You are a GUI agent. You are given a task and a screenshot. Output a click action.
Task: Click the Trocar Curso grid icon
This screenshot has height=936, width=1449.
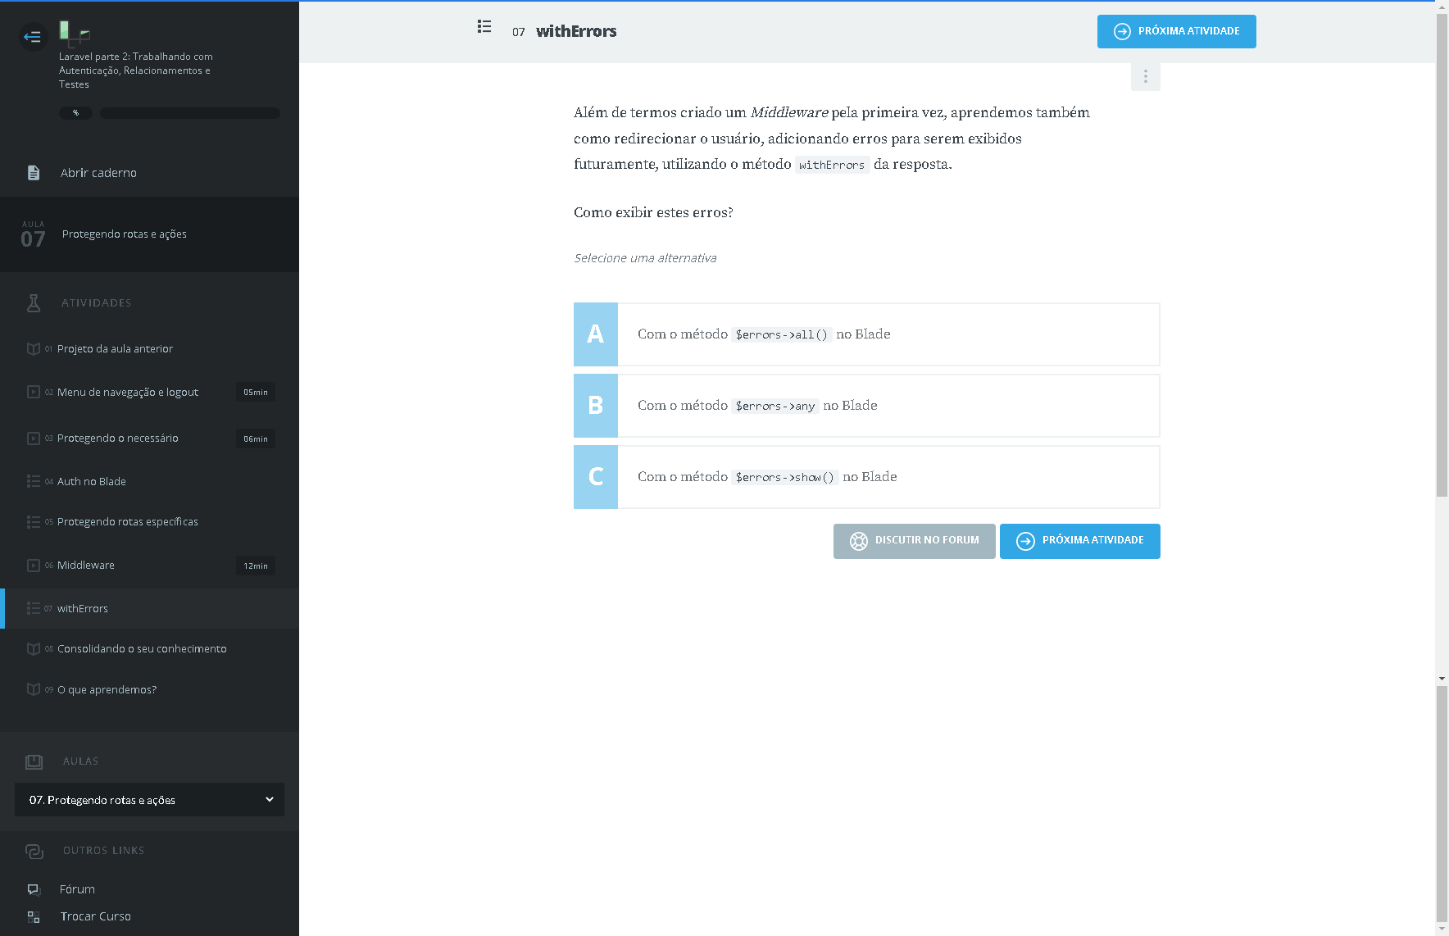34,916
